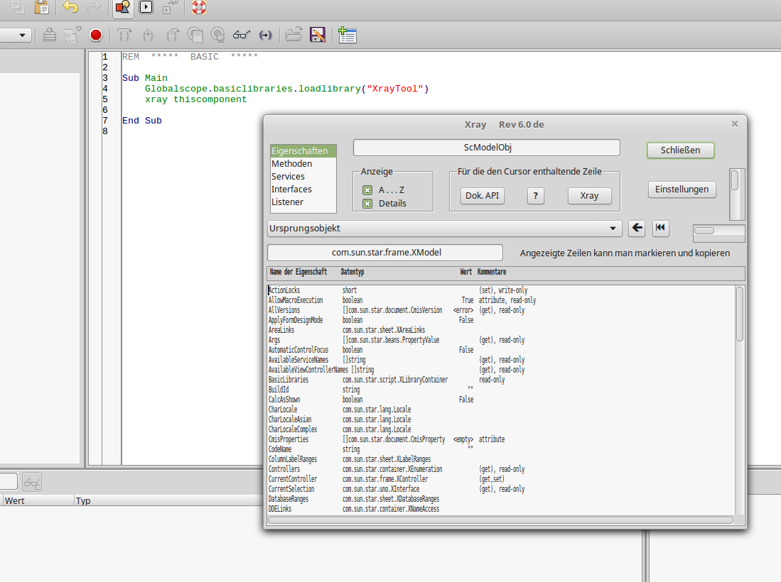The width and height of the screenshot is (781, 582).
Task: Open Einstellungen in Xray
Action: [682, 190]
